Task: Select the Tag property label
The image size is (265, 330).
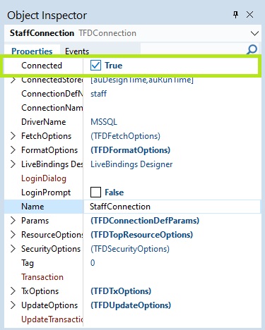Action: point(28,263)
